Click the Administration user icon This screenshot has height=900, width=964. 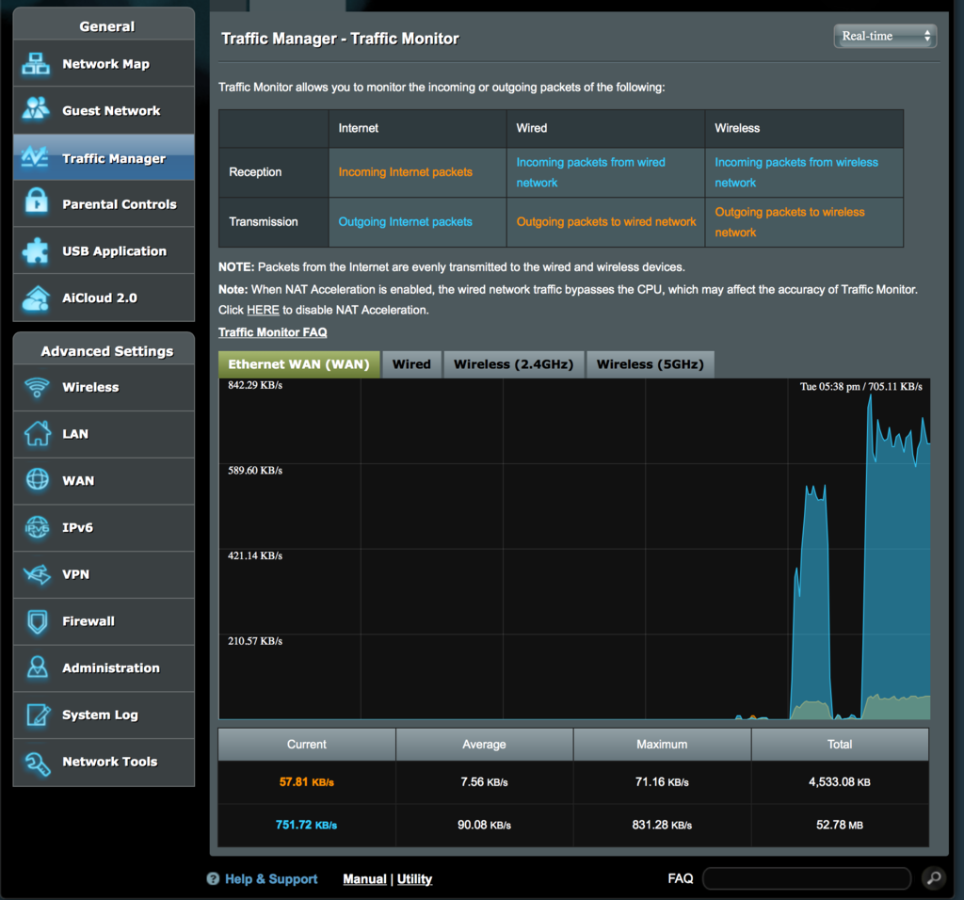[x=37, y=667]
